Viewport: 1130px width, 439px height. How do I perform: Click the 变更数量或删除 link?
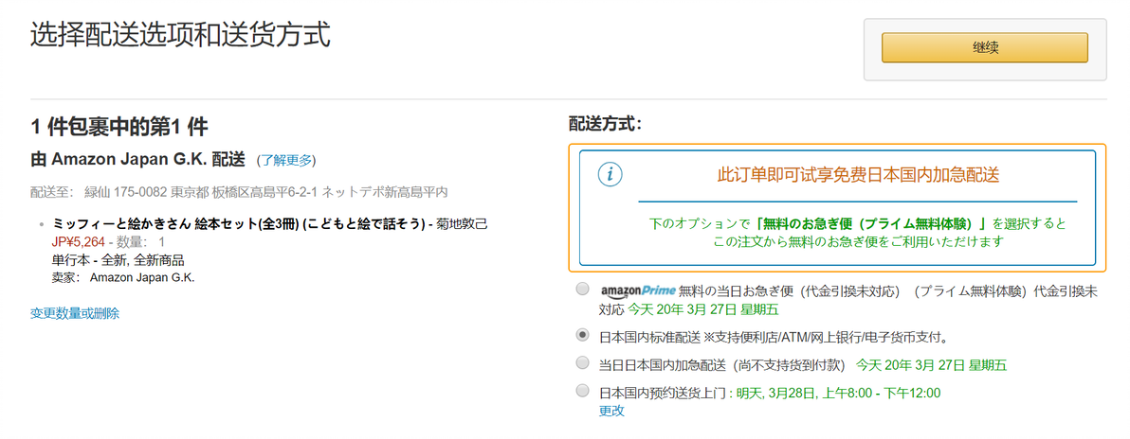point(75,313)
